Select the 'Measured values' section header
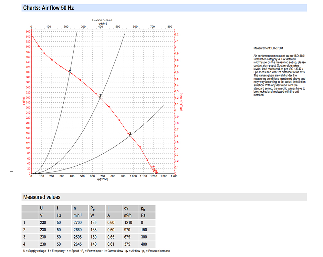 [x=42, y=197]
